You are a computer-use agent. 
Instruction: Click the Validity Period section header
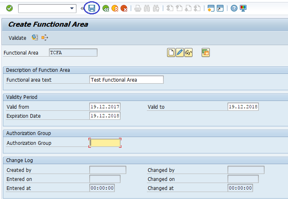tap(22, 97)
